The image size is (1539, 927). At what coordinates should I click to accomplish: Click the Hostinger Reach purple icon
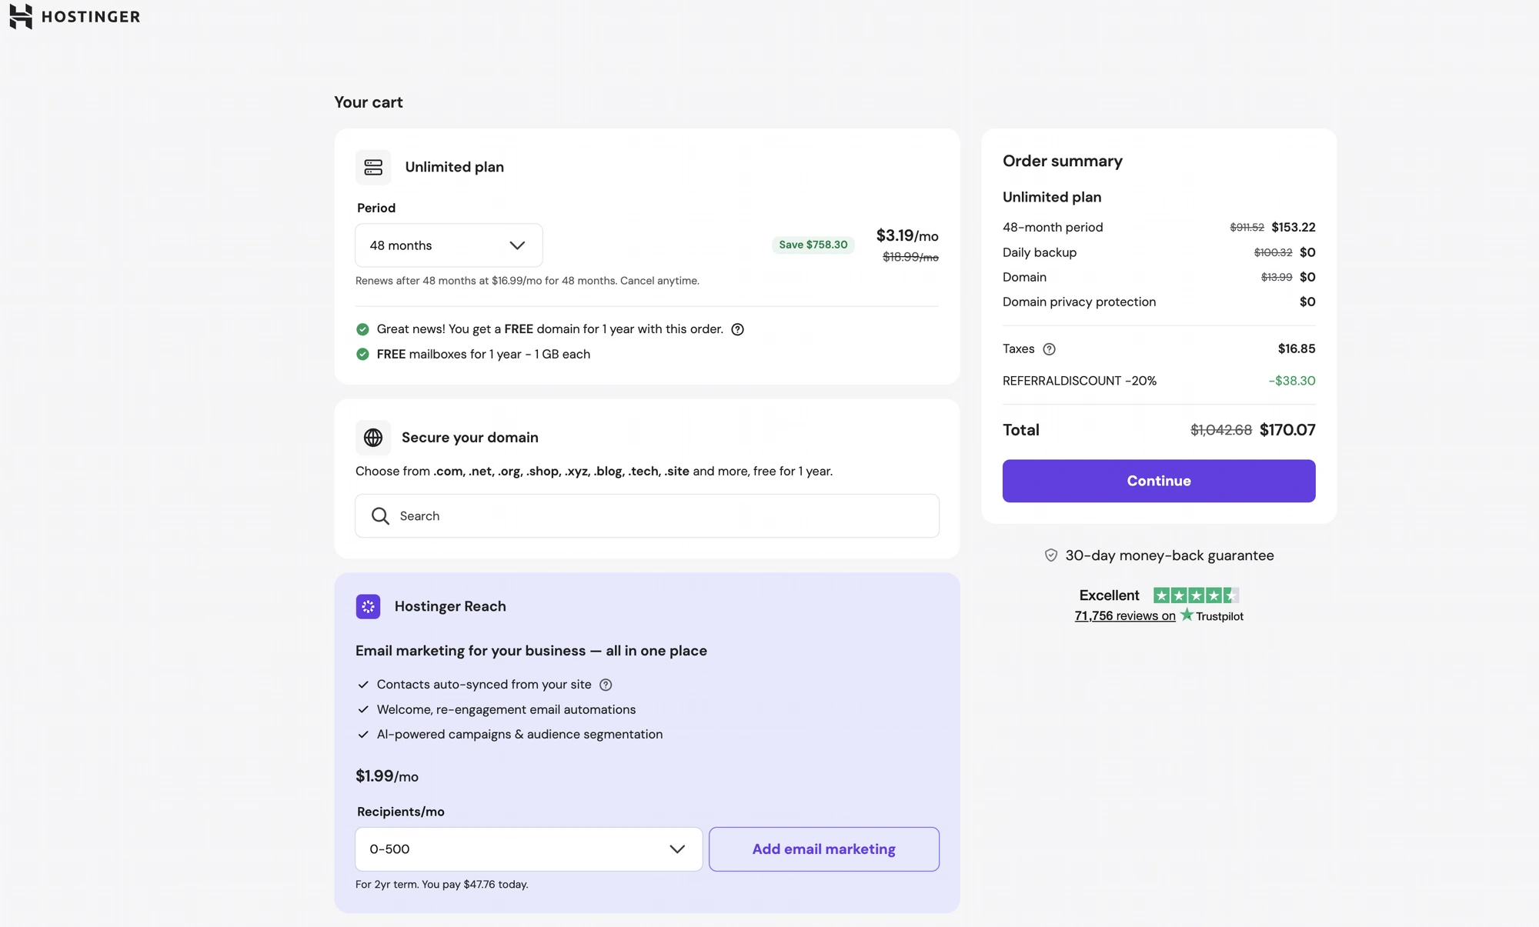click(x=369, y=606)
